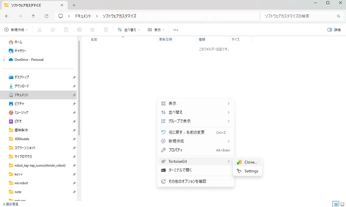Go up one folder level arrow
The image size is (346, 207).
[x=33, y=16]
